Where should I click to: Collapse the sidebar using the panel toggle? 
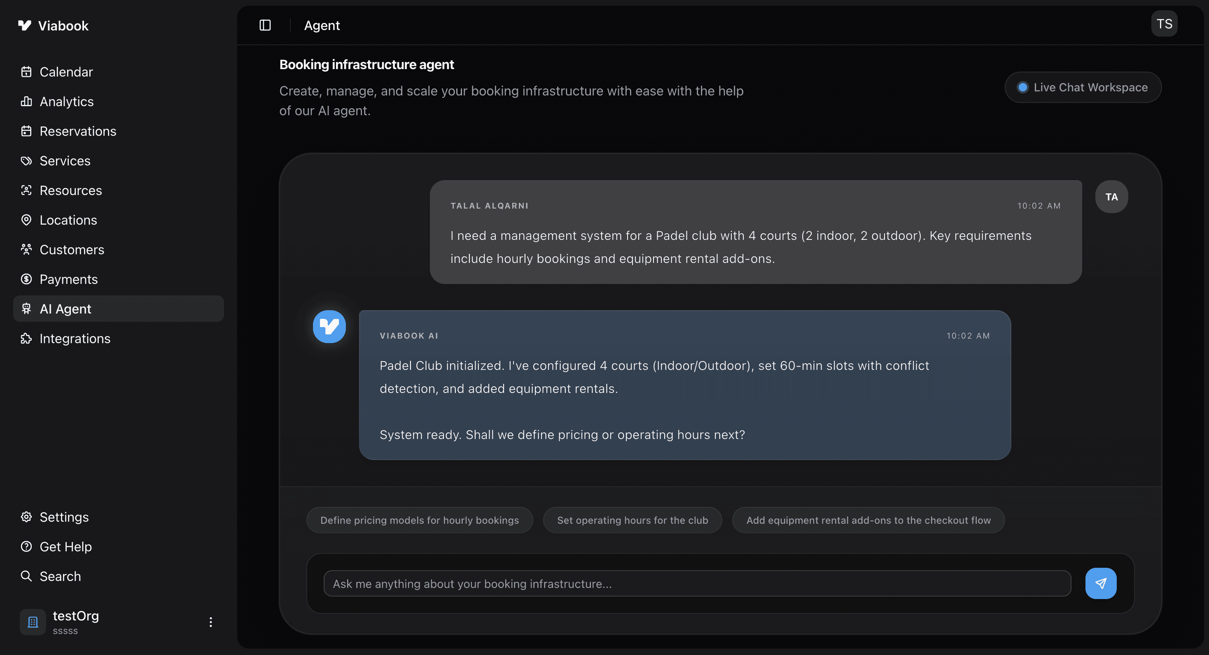pyautogui.click(x=264, y=25)
